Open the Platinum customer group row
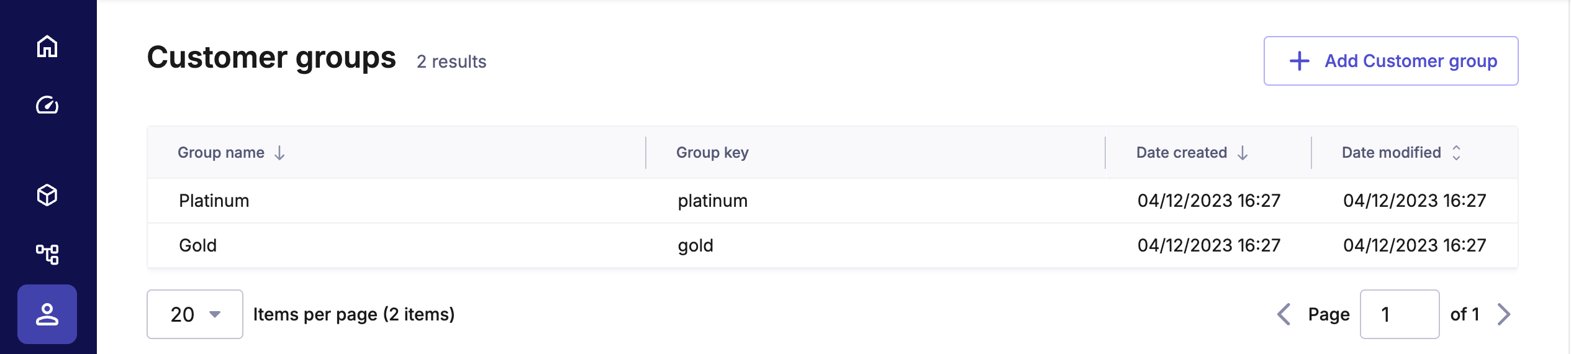 [x=214, y=201]
